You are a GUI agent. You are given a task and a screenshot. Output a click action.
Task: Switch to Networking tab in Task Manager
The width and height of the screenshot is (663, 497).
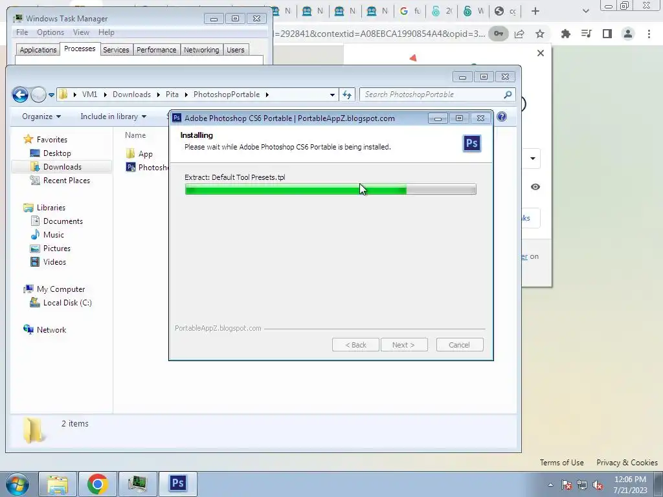tap(201, 50)
